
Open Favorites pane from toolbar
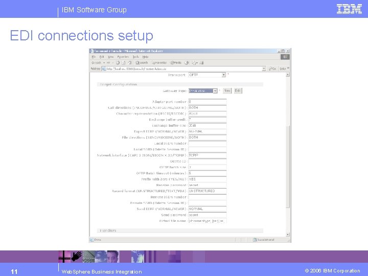click(159, 63)
